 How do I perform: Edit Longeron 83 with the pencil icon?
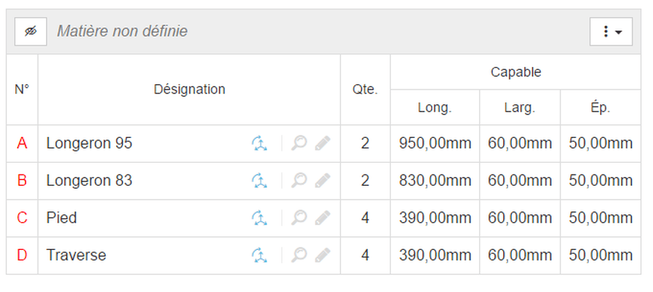pos(323,181)
